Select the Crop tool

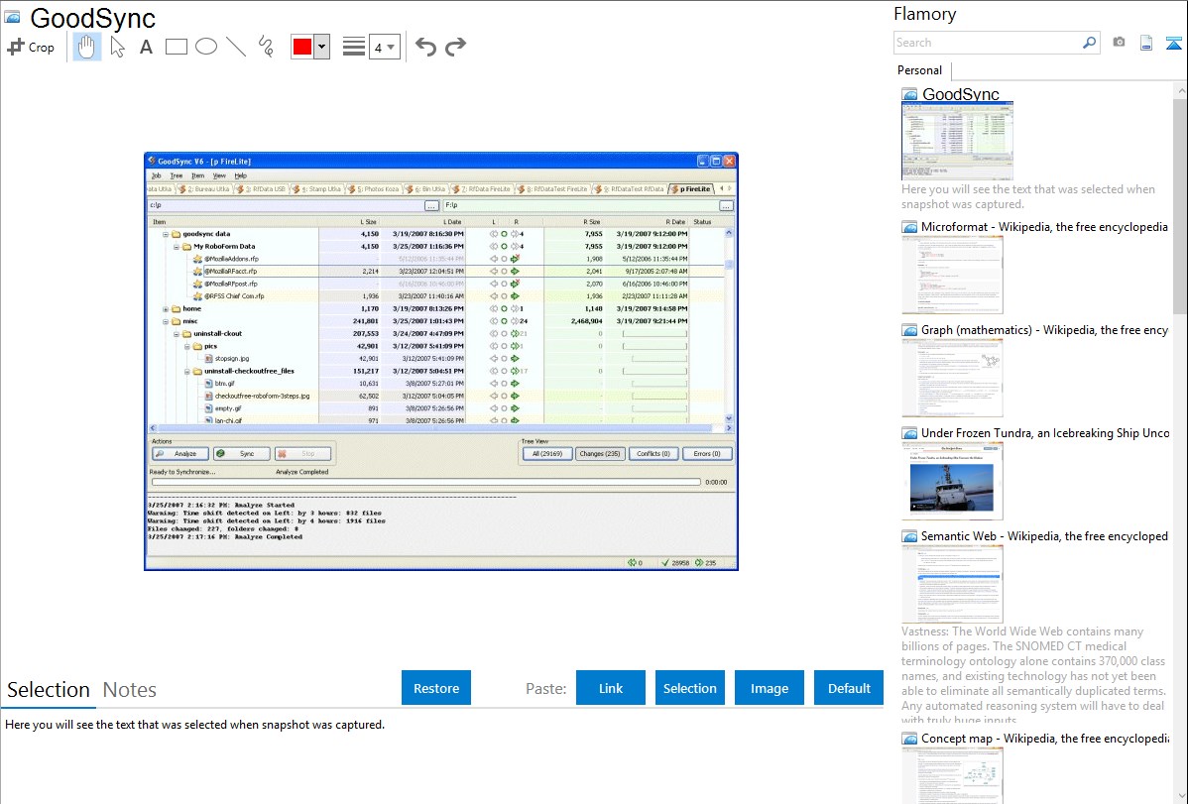click(x=31, y=47)
